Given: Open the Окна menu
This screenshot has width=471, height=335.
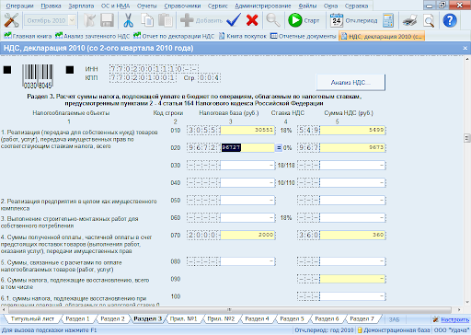Looking at the screenshot, I should 330,6.
